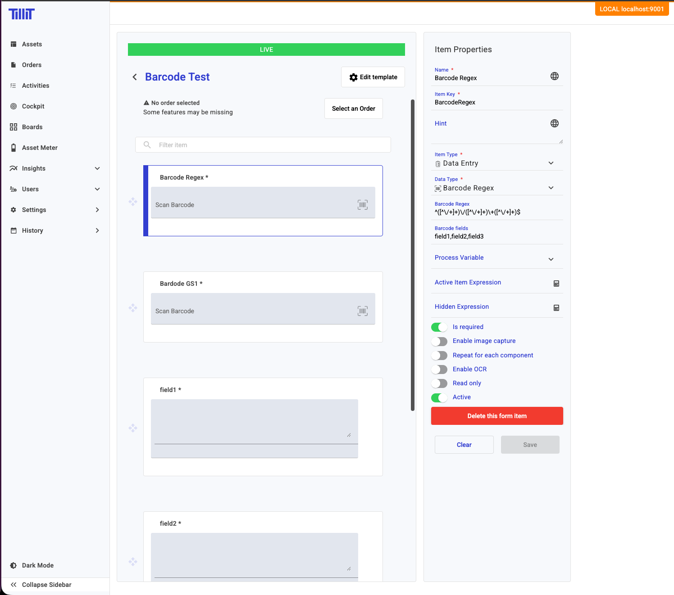Enable the Enable OCR switch
The height and width of the screenshot is (595, 674).
point(439,370)
